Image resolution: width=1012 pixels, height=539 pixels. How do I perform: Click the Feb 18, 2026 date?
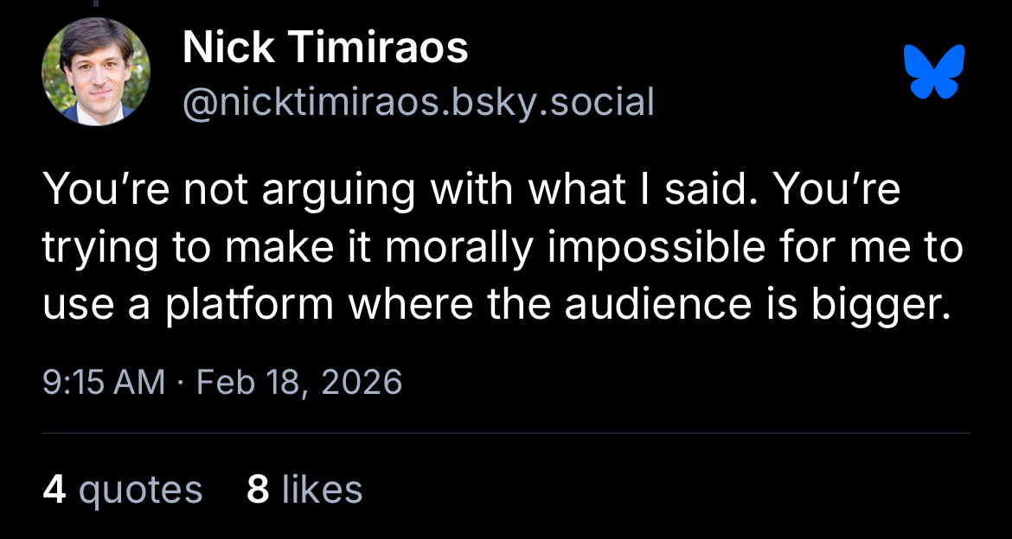click(x=299, y=381)
